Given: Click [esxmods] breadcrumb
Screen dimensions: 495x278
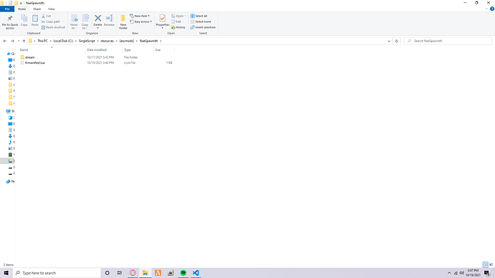Looking at the screenshot, I should click(126, 41).
